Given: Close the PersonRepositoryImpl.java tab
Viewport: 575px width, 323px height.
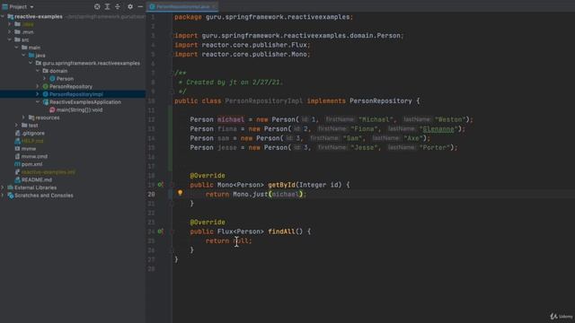Looking at the screenshot, I should (214, 6).
